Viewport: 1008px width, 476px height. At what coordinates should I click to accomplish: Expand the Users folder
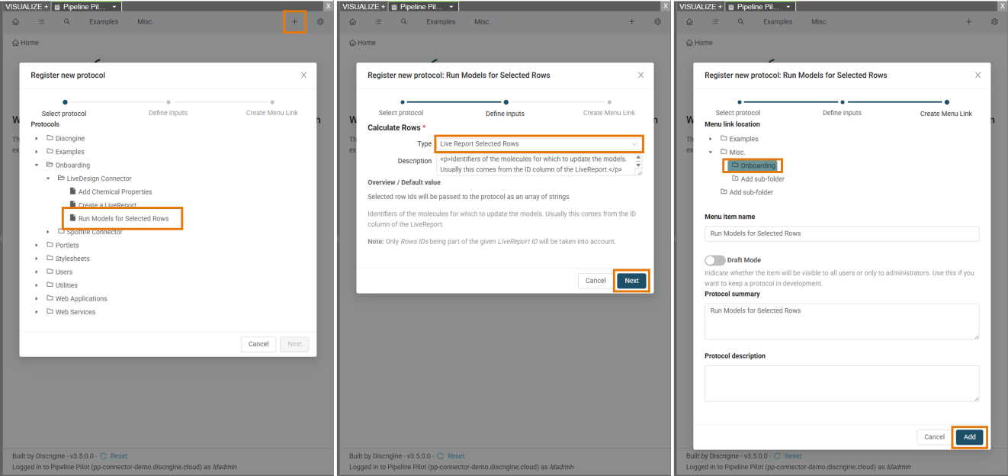(36, 272)
